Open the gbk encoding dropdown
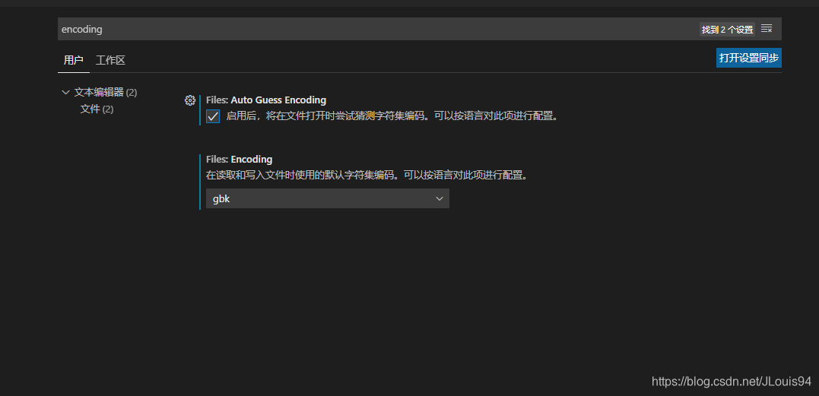The height and width of the screenshot is (396, 819). 328,199
